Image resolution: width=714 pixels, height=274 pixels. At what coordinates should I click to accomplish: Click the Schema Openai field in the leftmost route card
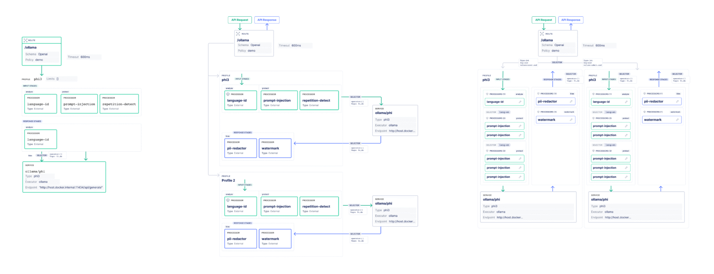42,54
